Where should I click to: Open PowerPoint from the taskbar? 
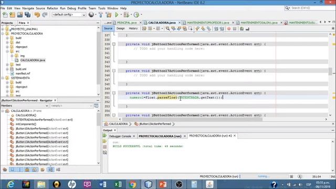pos(163,184)
